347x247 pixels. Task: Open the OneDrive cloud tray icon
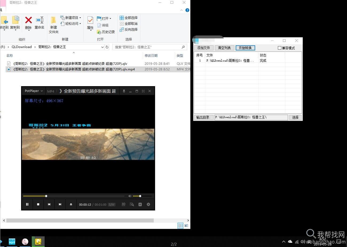click(x=290, y=242)
